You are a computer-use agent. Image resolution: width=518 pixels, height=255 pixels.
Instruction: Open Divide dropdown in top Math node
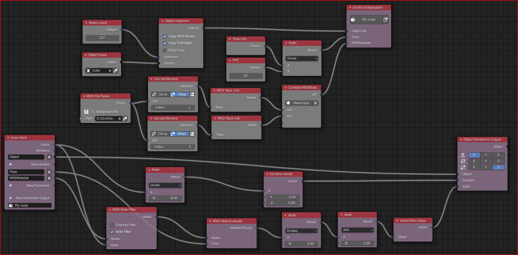(302, 59)
